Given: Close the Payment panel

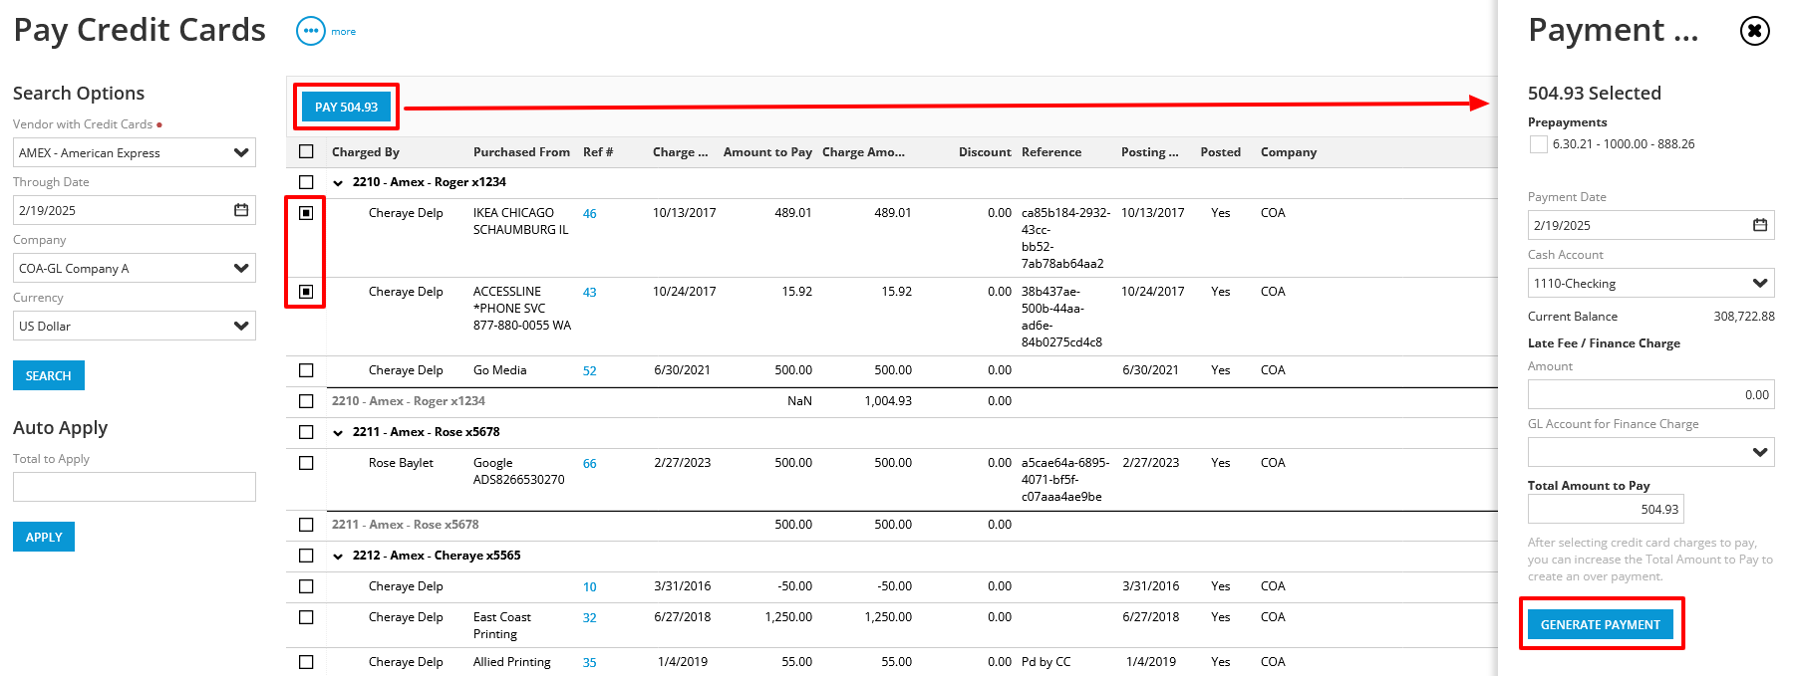Looking at the screenshot, I should (1754, 31).
